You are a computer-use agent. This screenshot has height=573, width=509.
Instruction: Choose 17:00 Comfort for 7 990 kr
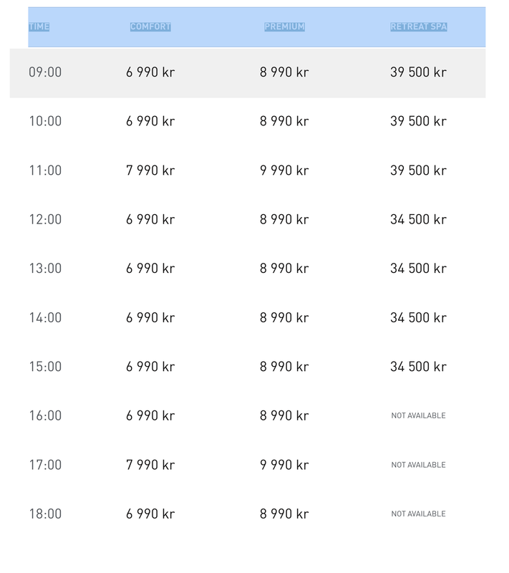pos(150,465)
